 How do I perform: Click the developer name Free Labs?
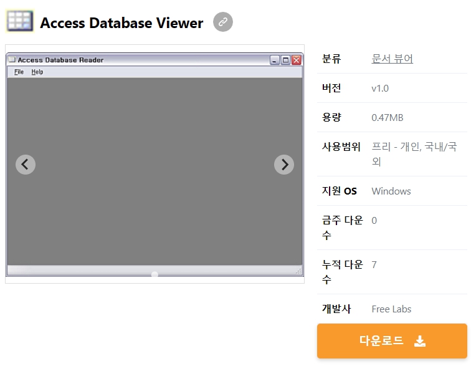pyautogui.click(x=391, y=309)
